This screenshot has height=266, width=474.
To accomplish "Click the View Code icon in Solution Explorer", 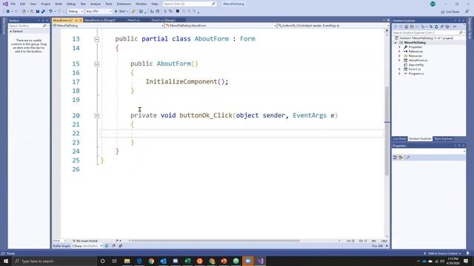I will [x=454, y=27].
